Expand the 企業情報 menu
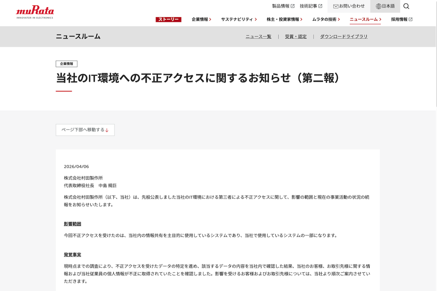 pyautogui.click(x=201, y=19)
